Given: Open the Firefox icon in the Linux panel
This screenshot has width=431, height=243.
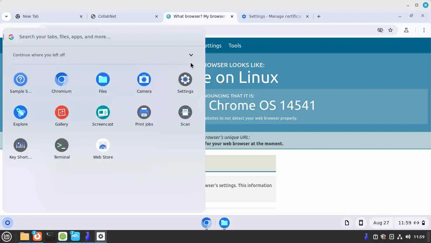Looking at the screenshot, I should pyautogui.click(x=37, y=236).
